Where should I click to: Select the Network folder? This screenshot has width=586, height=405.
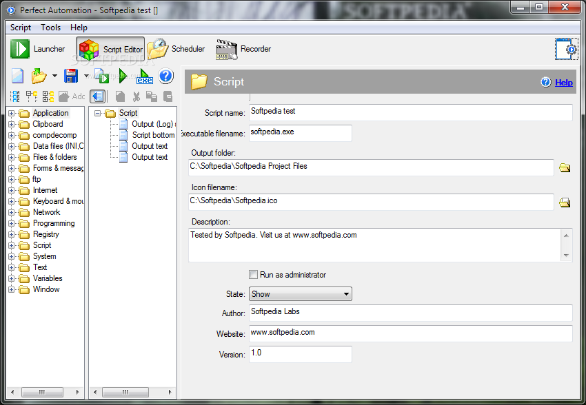[x=46, y=212]
